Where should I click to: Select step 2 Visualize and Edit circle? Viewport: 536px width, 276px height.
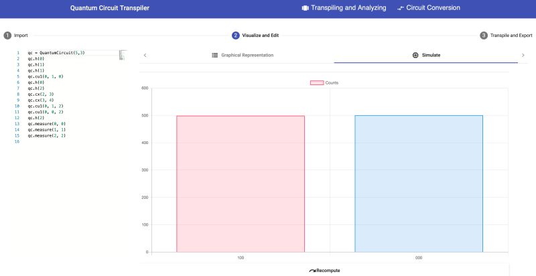236,36
